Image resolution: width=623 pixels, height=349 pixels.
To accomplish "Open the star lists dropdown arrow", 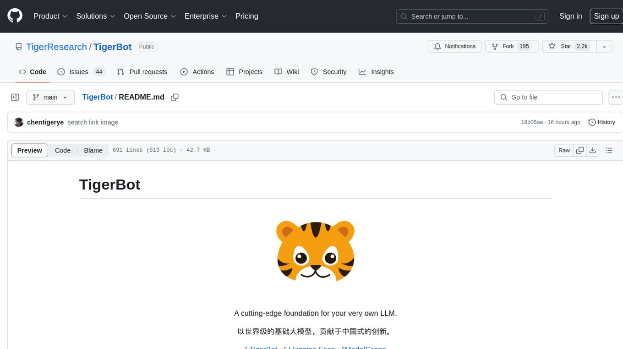I will point(604,47).
